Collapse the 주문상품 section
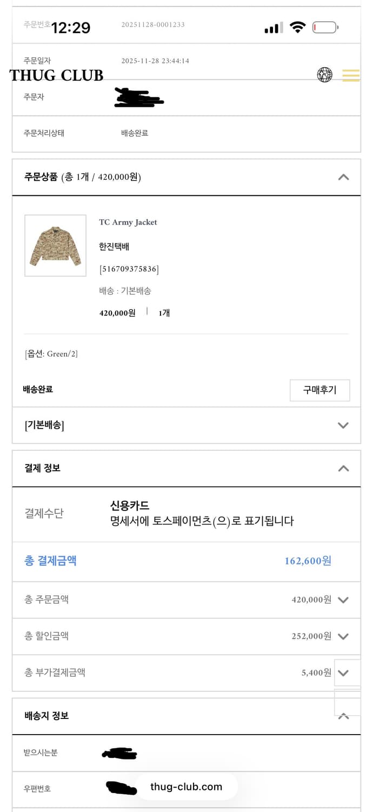This screenshot has height=812, width=373. coord(342,176)
